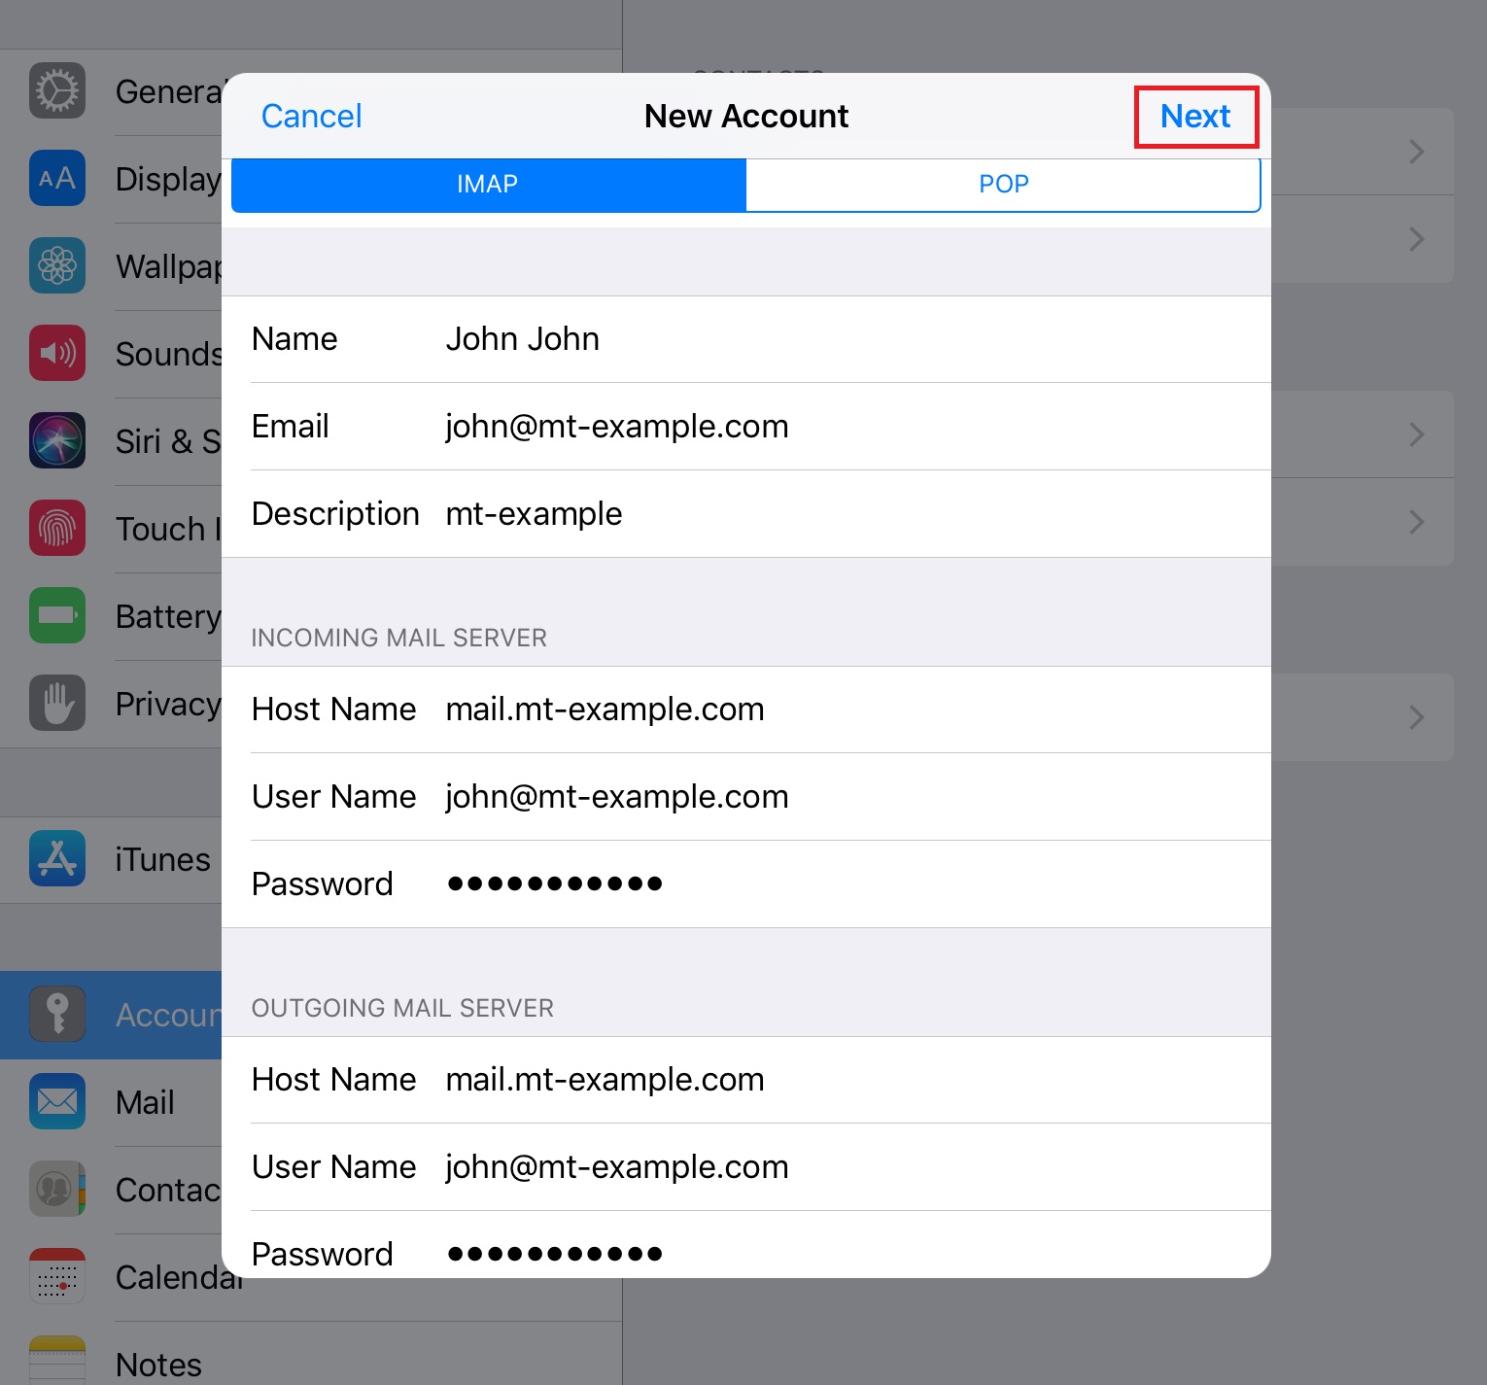
Task: Open Notes label in the sidebar
Action: pos(158,1365)
